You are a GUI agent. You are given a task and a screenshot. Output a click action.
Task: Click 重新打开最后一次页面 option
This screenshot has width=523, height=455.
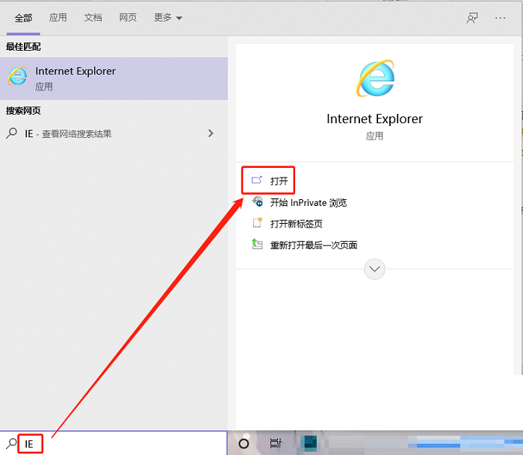[x=313, y=245]
